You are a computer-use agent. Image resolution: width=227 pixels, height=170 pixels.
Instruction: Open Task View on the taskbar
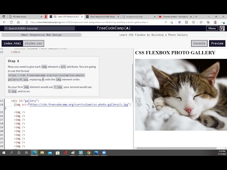(x=26, y=153)
